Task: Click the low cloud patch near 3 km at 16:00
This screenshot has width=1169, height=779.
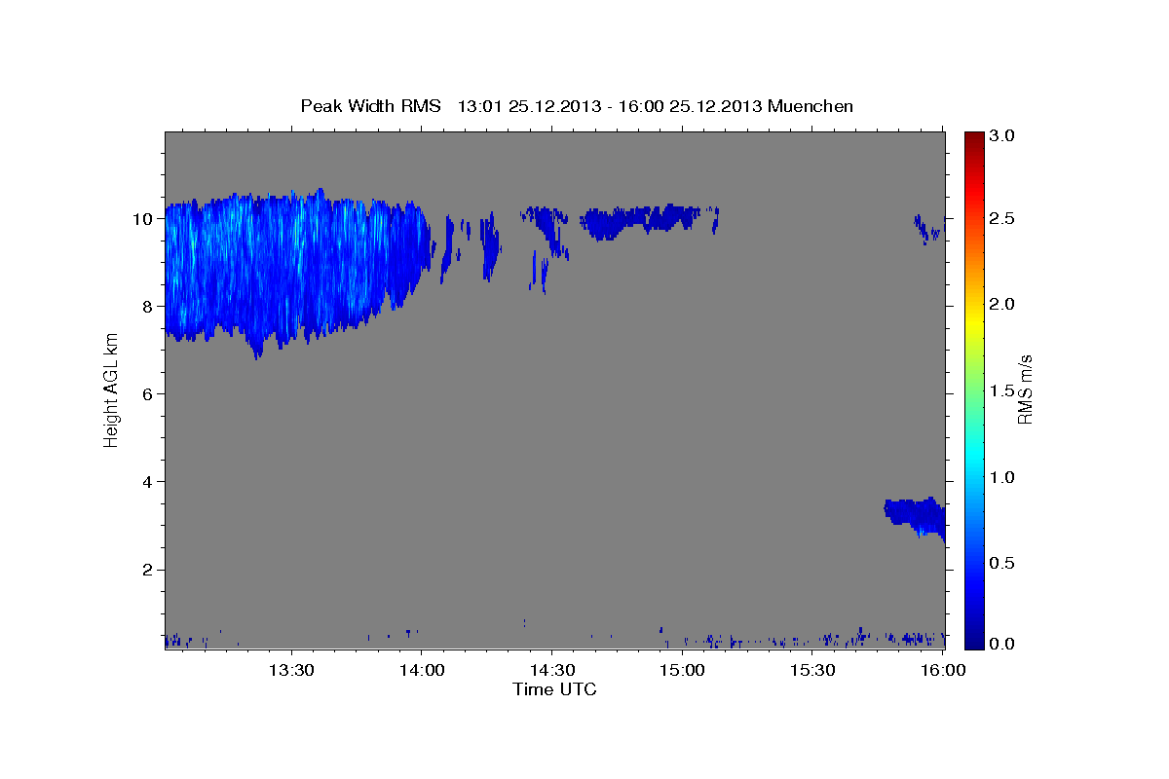Action: pos(916,517)
